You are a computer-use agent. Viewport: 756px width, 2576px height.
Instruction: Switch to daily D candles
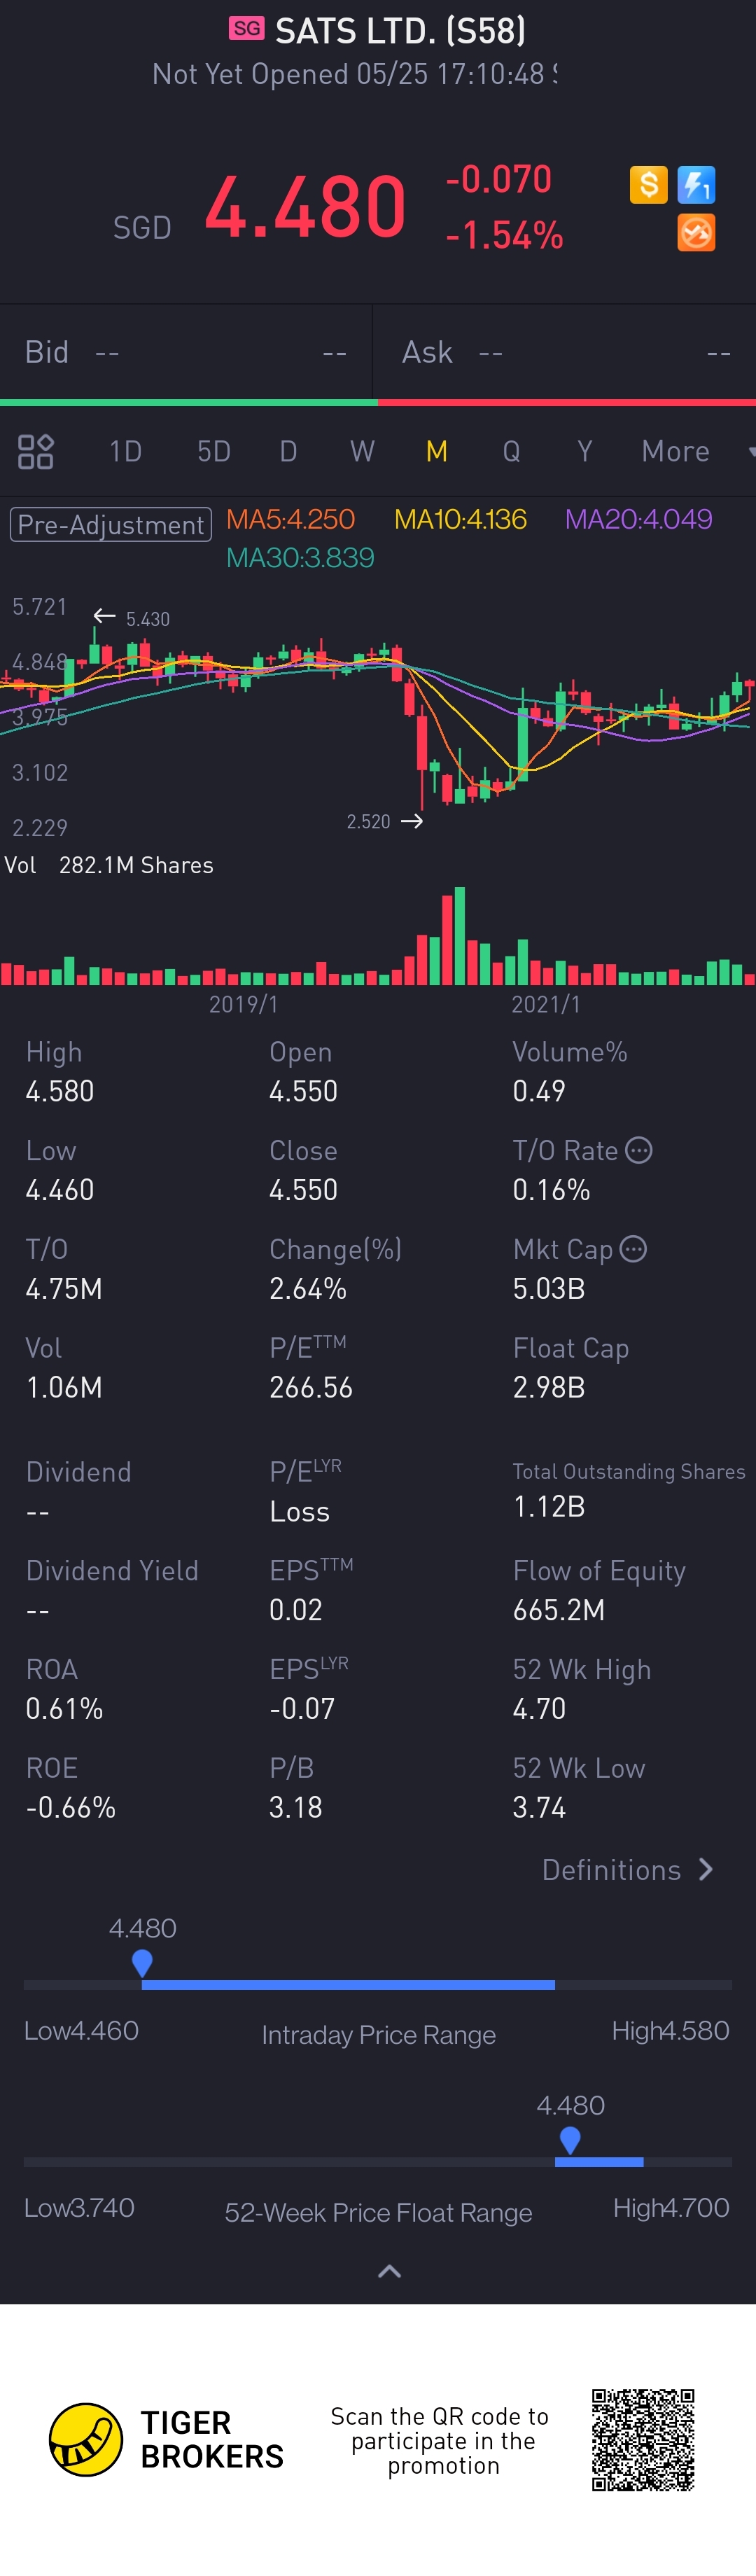(288, 452)
